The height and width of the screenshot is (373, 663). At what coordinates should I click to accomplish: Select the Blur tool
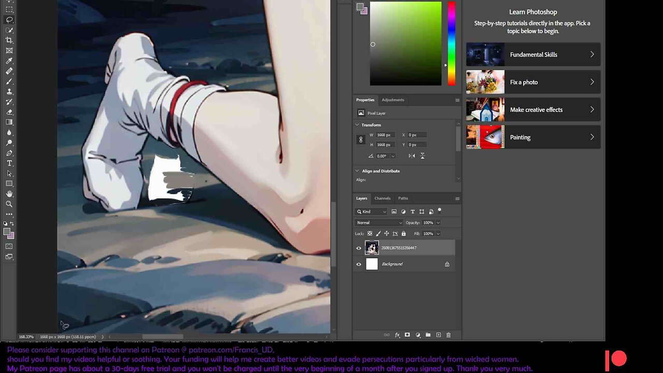click(9, 133)
